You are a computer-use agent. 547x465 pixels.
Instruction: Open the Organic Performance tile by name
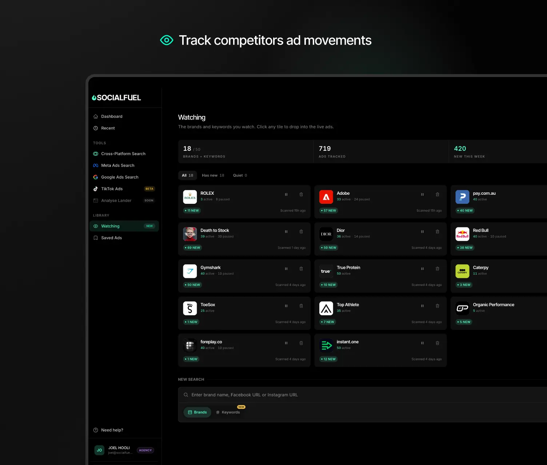494,305
